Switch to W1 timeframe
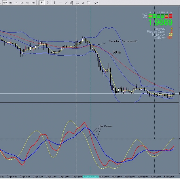The height and width of the screenshot is (179, 180). click(x=28, y=3)
